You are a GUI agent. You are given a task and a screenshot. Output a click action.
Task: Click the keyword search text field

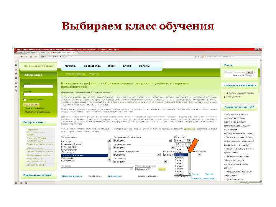click(x=97, y=169)
